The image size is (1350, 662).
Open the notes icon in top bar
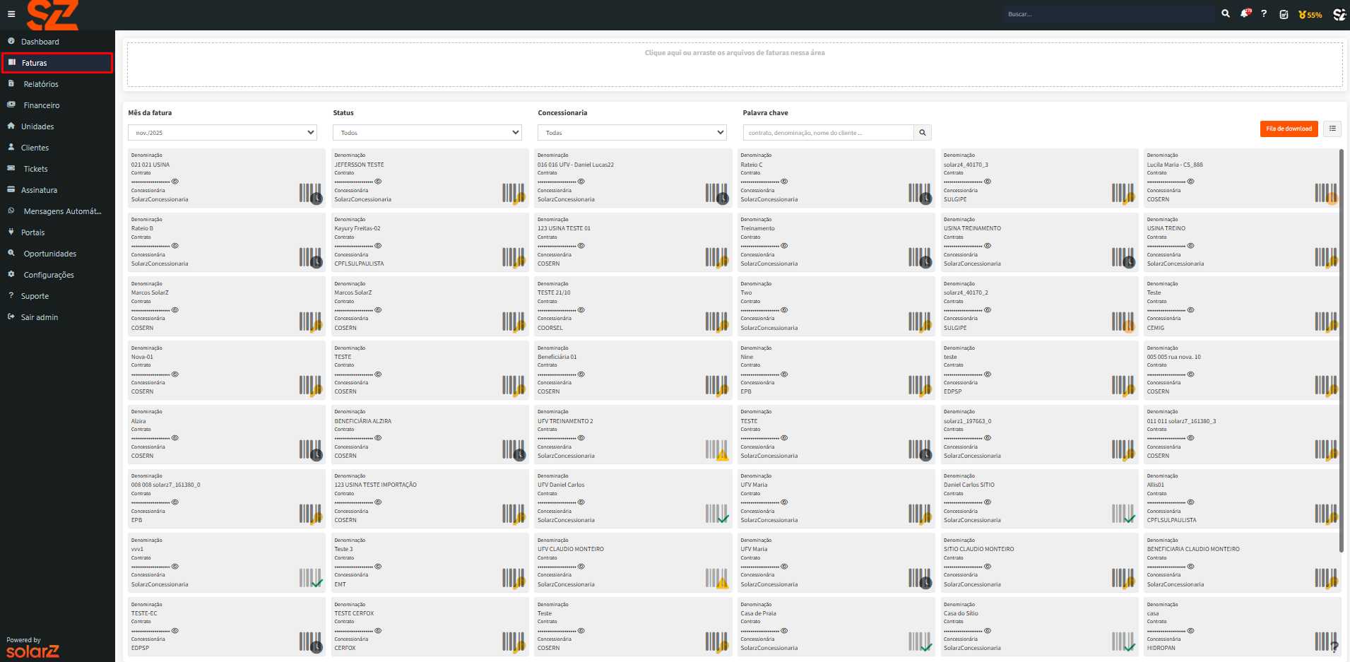[1284, 14]
